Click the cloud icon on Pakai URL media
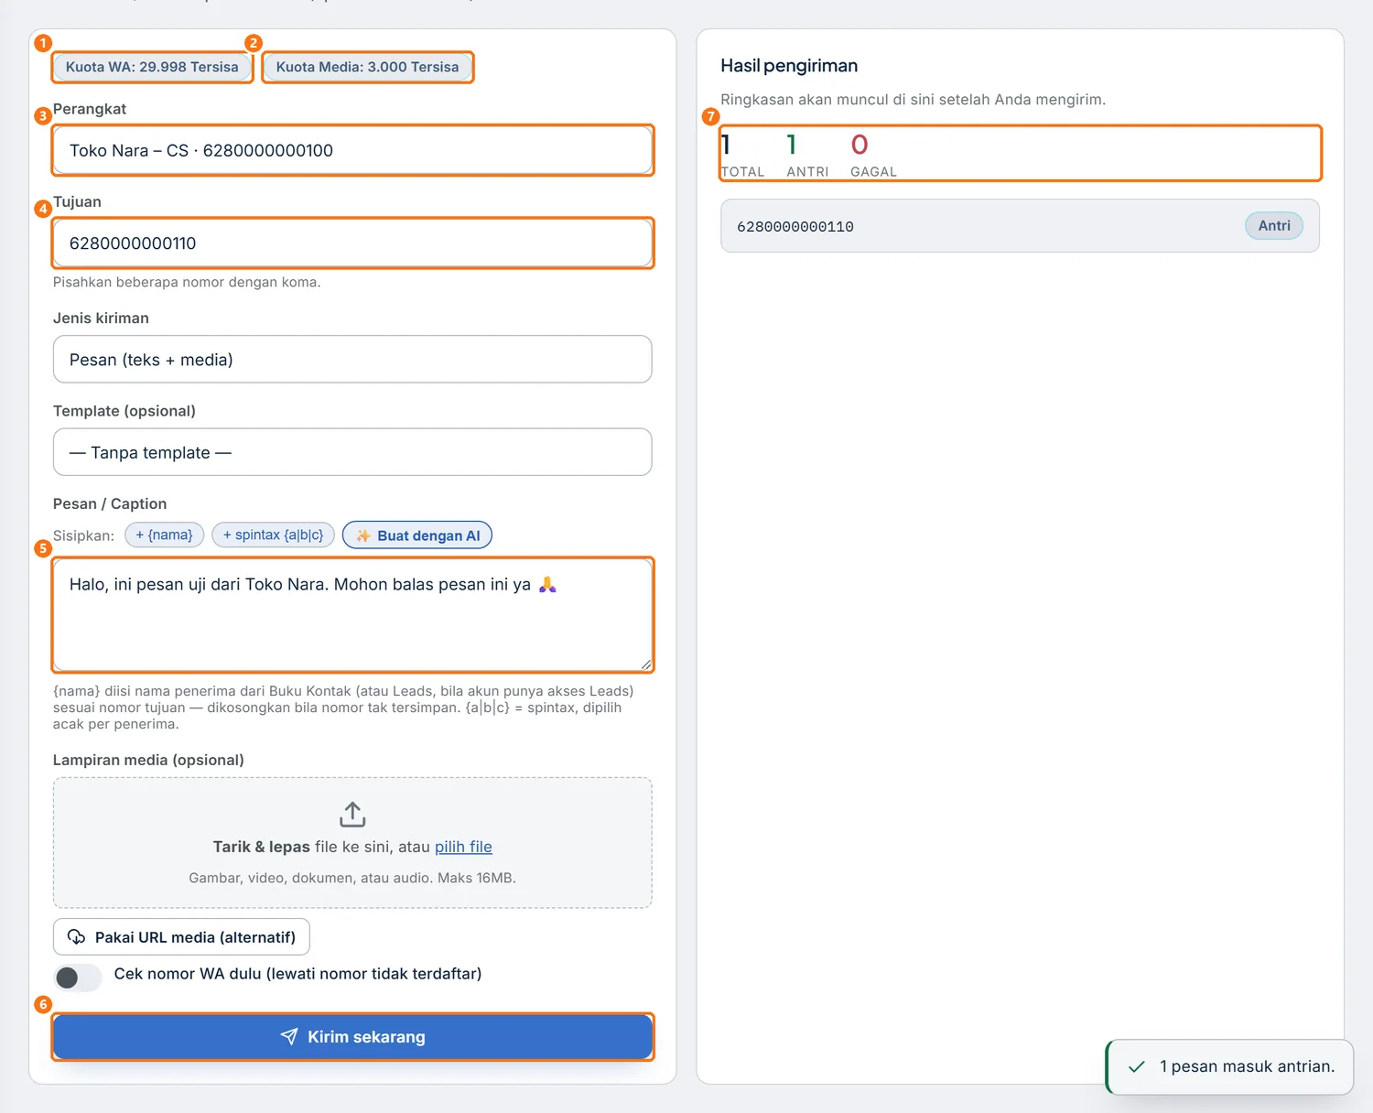Screen dimensions: 1373x1113 [x=77, y=936]
